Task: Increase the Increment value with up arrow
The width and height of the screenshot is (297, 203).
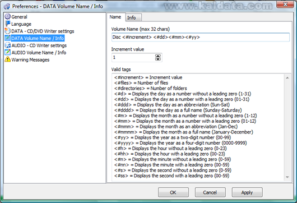Action: click(158, 56)
